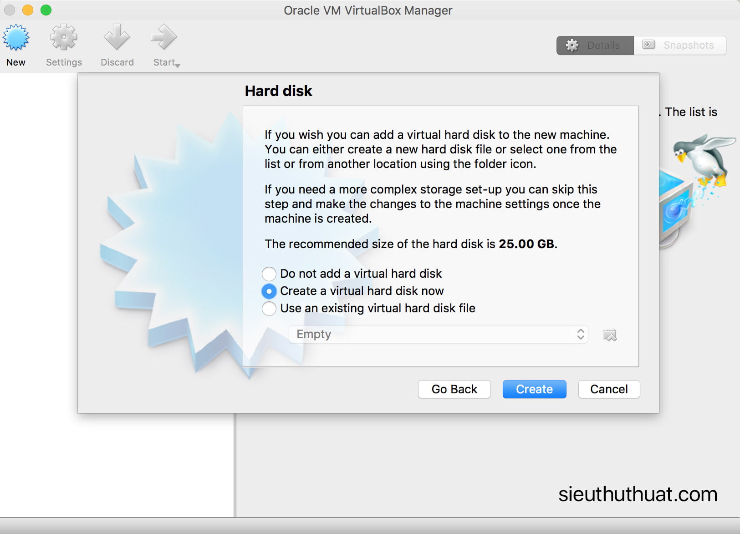Viewport: 740px width, 534px height.
Task: Open the Empty hard disk file dropdown
Action: point(438,334)
